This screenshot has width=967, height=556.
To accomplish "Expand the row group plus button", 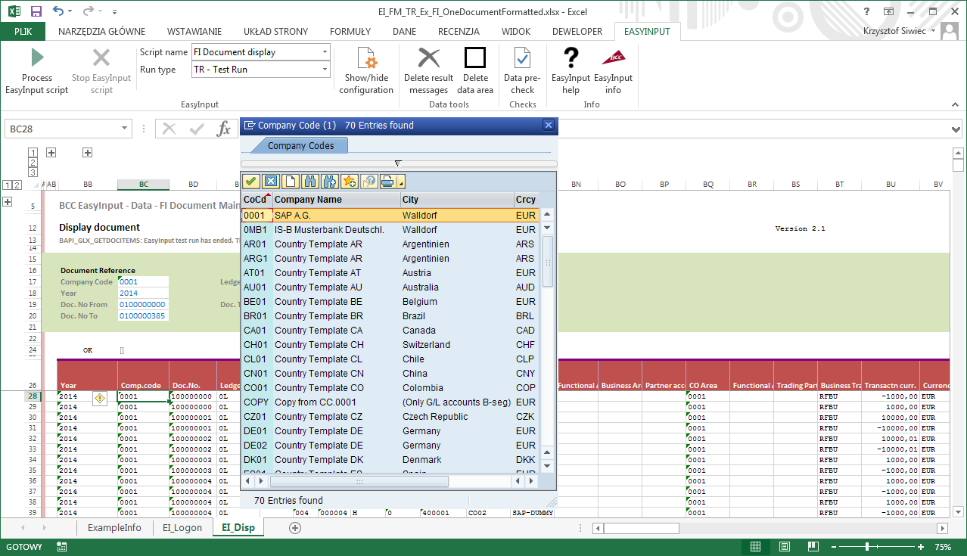I will click(x=8, y=202).
